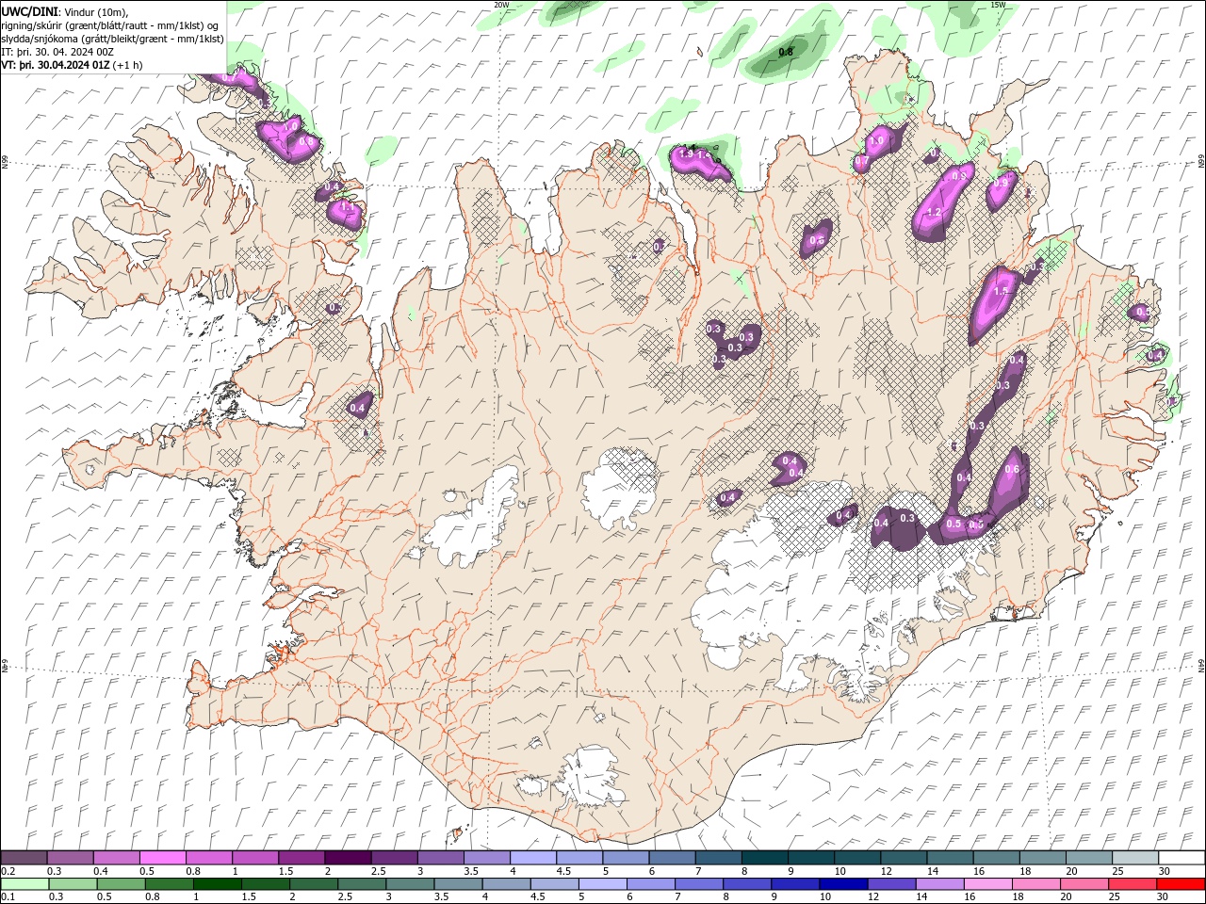
Task: Click white upper swatch right of 30
Action: [1182, 858]
